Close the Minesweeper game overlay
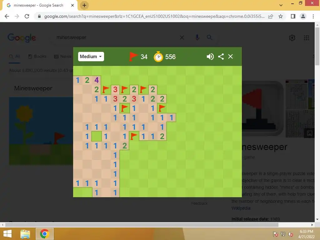320x240 pixels. pos(230,57)
